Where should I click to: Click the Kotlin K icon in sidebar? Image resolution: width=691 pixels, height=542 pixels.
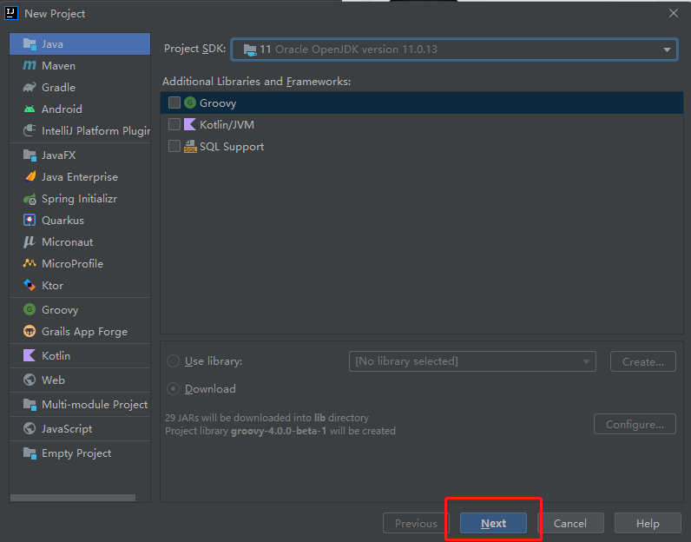point(30,355)
